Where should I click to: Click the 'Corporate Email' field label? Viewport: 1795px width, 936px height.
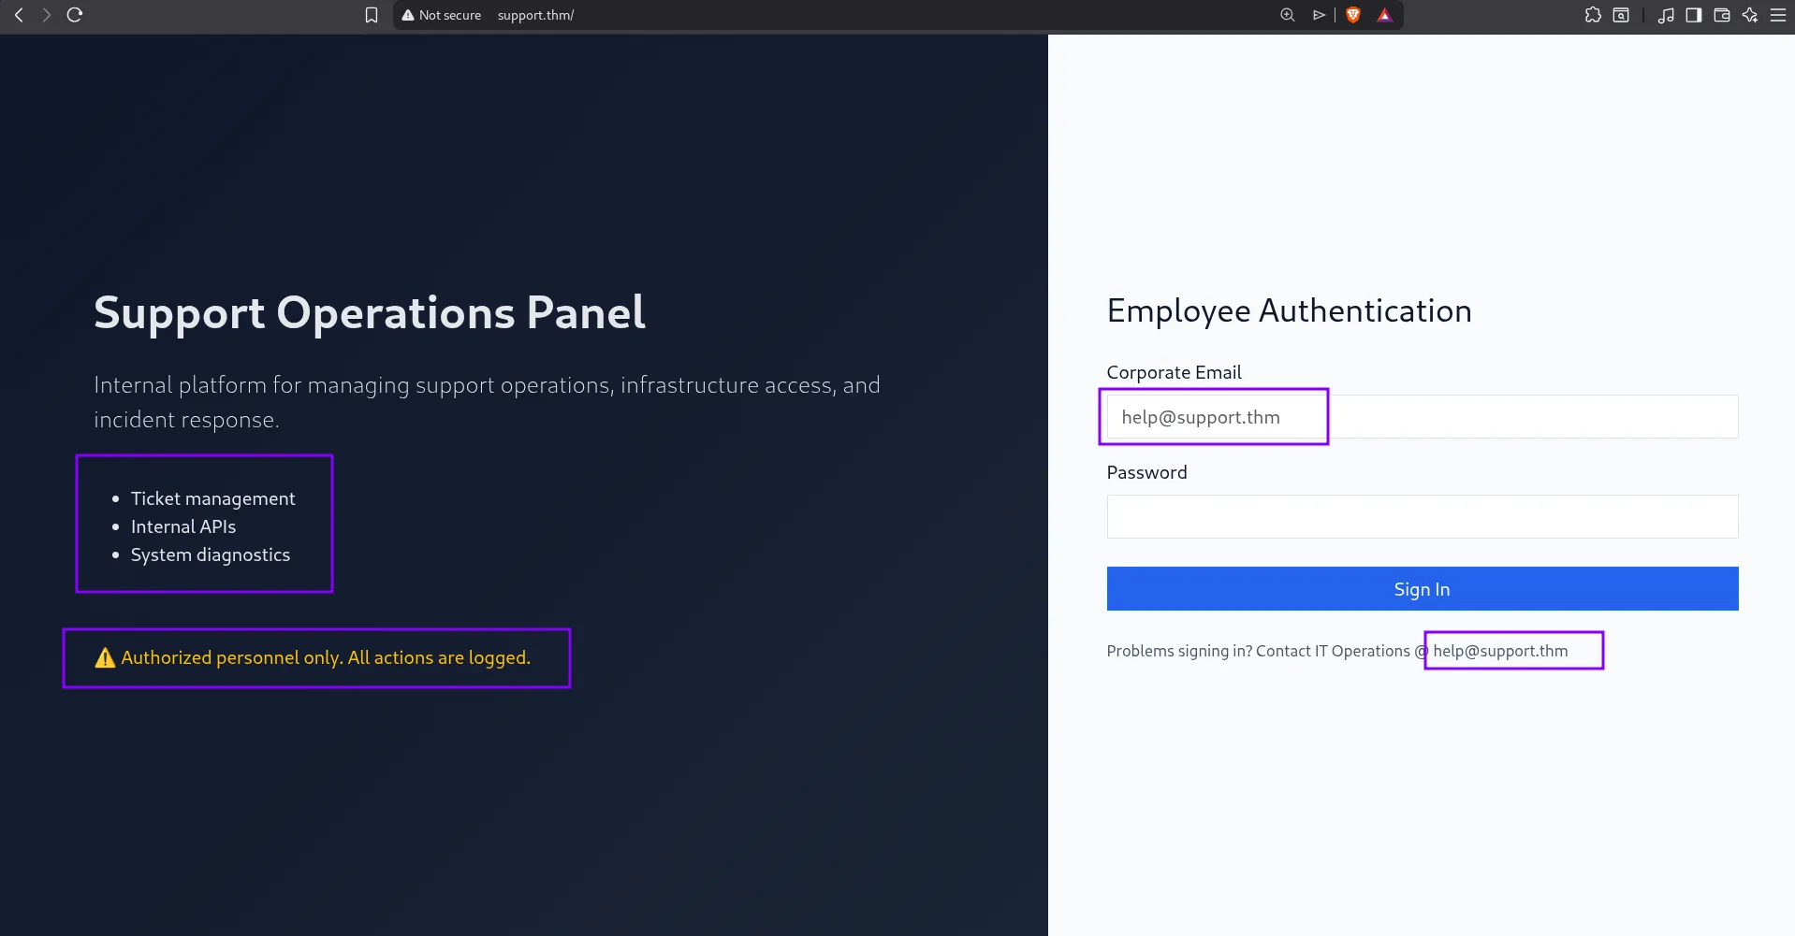pos(1174,372)
